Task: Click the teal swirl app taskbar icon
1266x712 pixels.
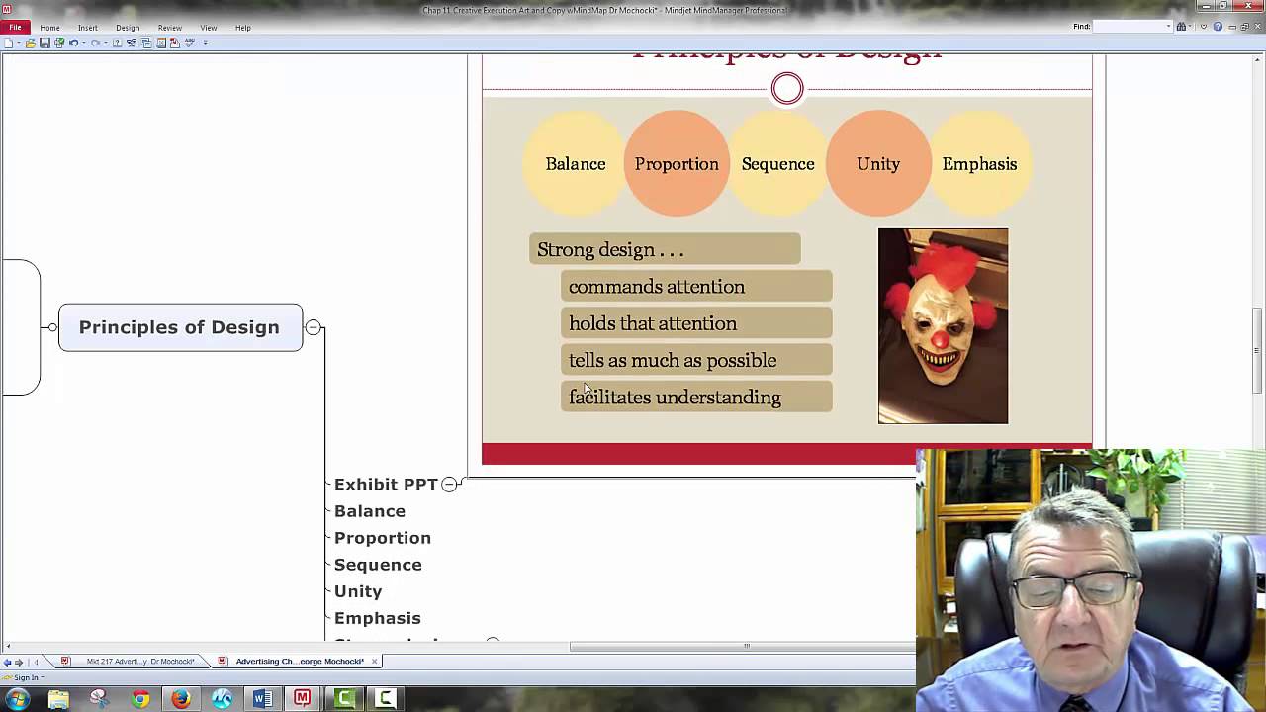Action: pyautogui.click(x=222, y=699)
